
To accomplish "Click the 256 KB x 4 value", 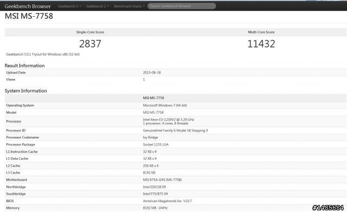I will (x=151, y=165).
